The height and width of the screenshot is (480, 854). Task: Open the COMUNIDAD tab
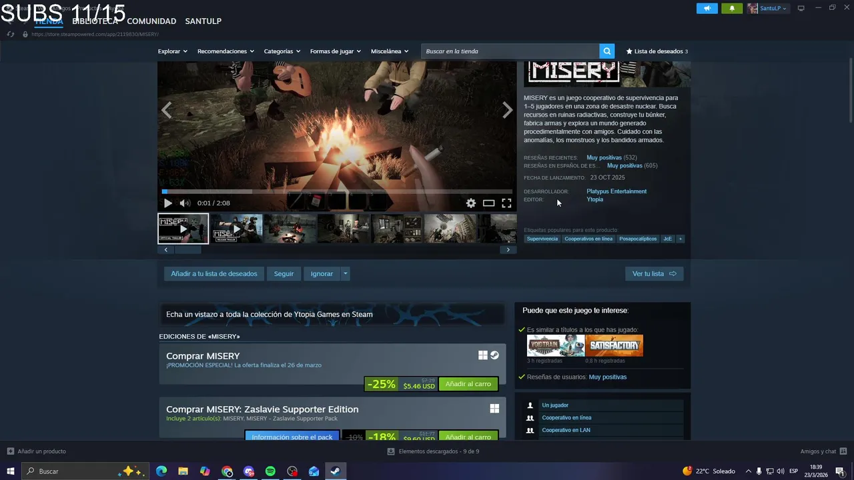point(151,21)
